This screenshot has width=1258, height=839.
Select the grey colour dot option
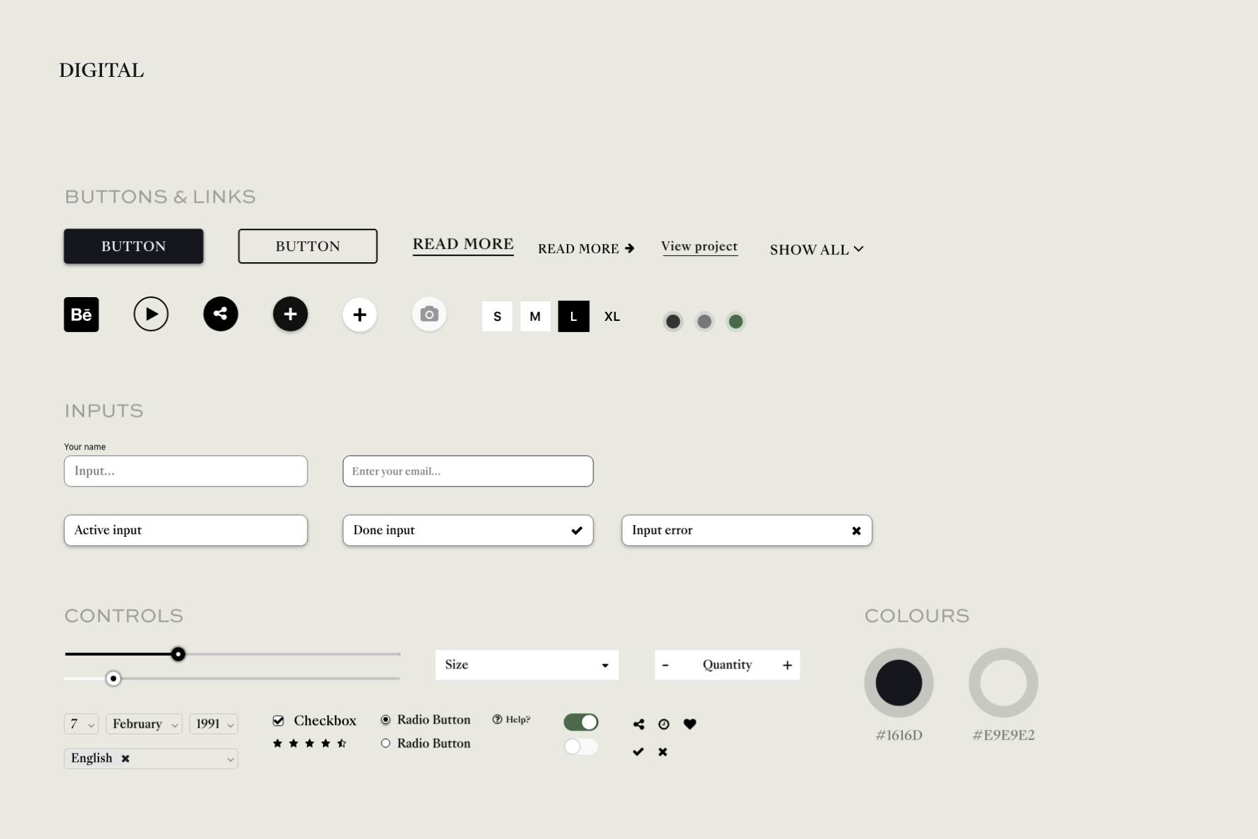(x=704, y=322)
